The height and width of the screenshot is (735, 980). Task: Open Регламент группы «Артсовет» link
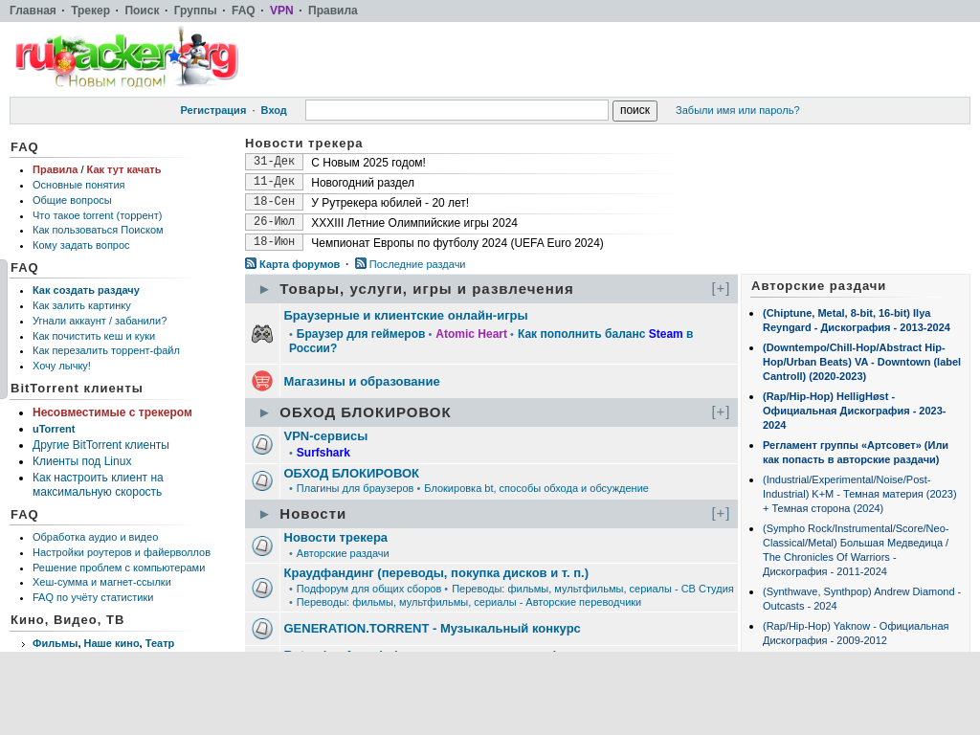point(855,453)
